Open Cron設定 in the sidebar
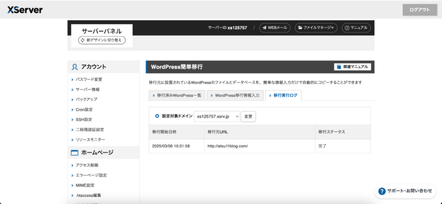This screenshot has width=442, height=204. 84,109
